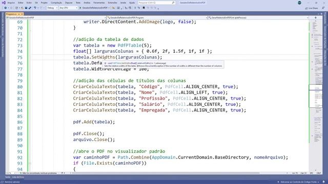Click the Live Share button
The image size is (328, 184).
[311, 8]
